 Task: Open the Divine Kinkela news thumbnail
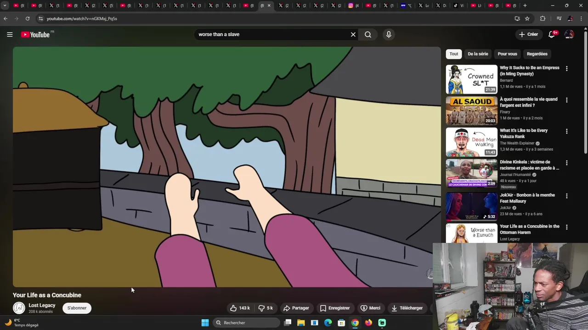tap(471, 173)
